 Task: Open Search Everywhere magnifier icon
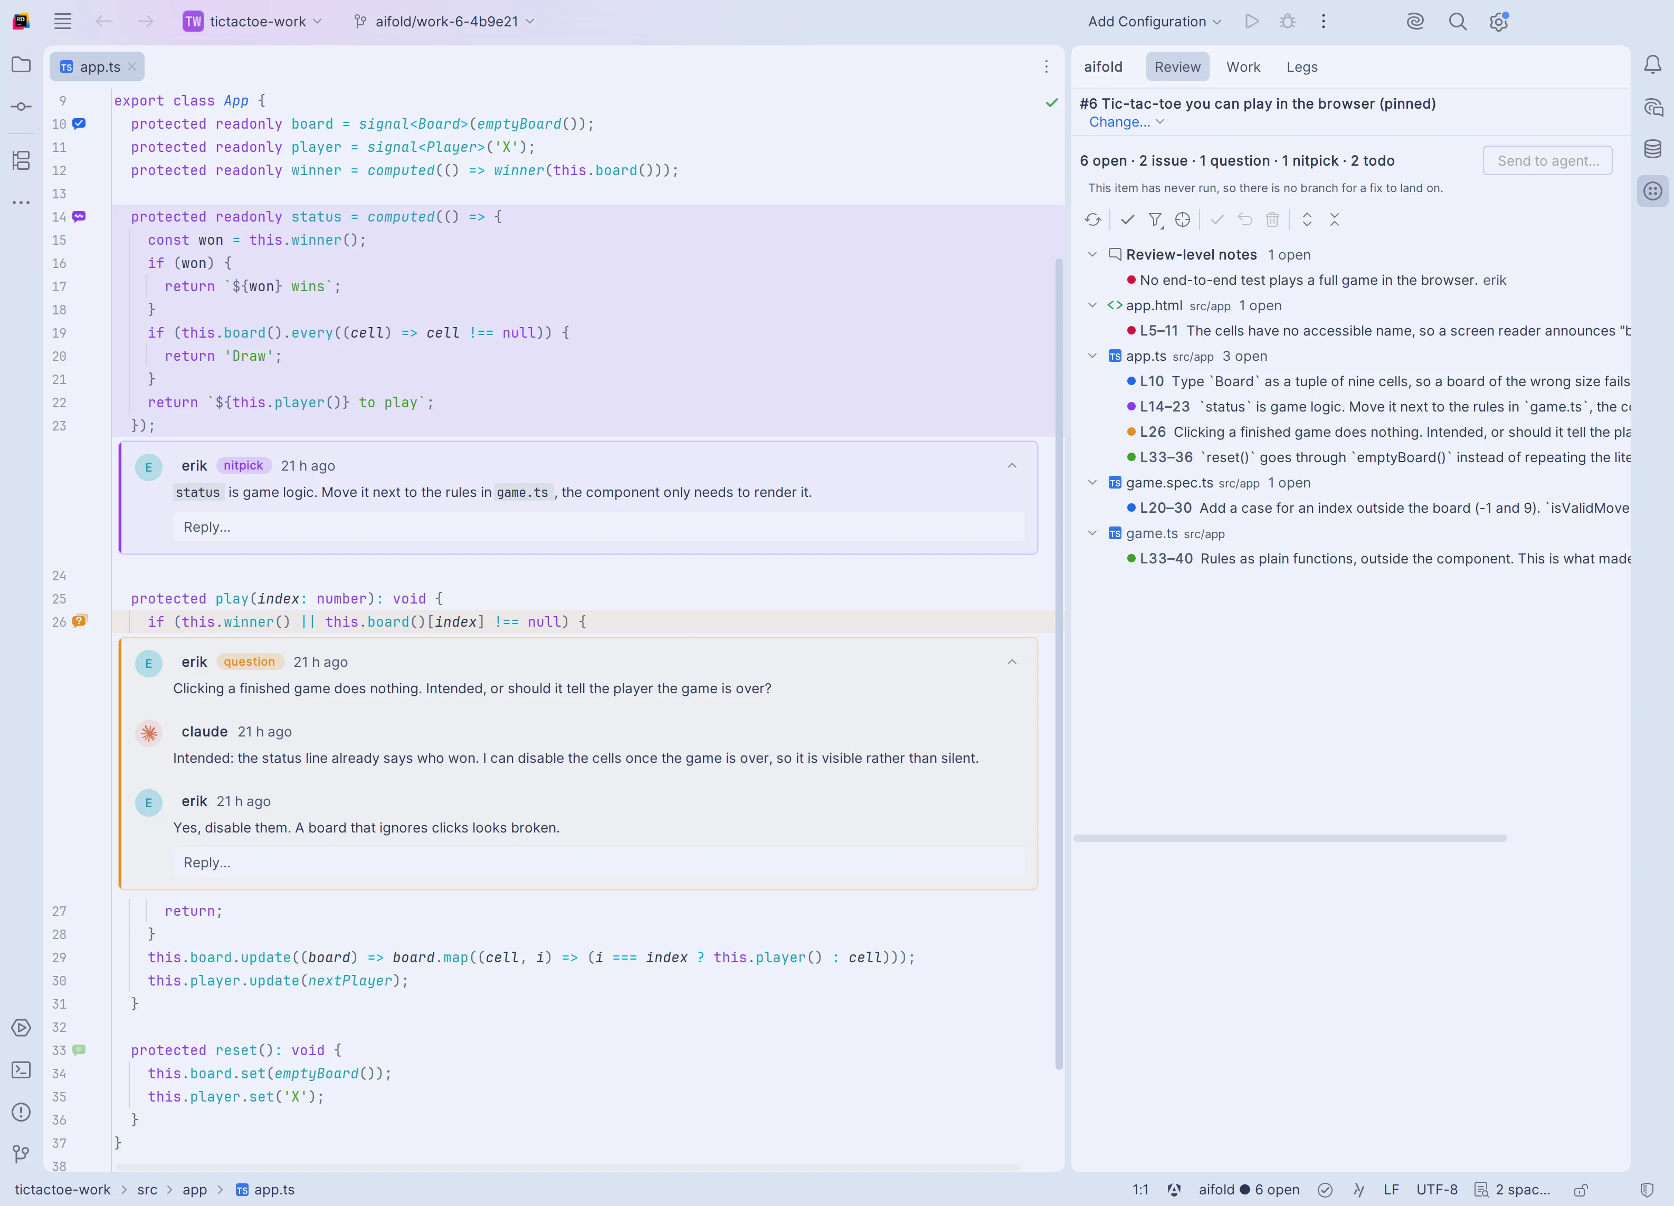point(1457,22)
